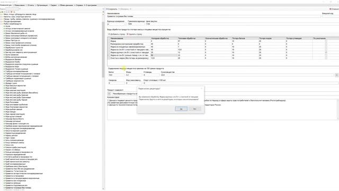Click the product tree vertical scrollbar
This screenshot has height=191, width=339.
103,50
